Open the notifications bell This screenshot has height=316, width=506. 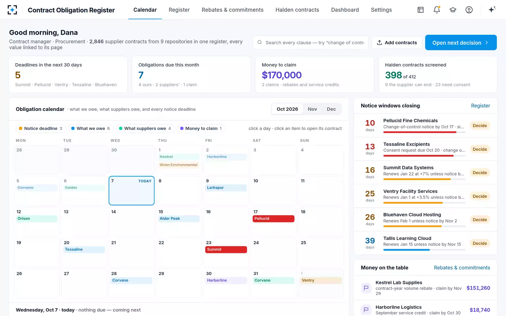437,10
